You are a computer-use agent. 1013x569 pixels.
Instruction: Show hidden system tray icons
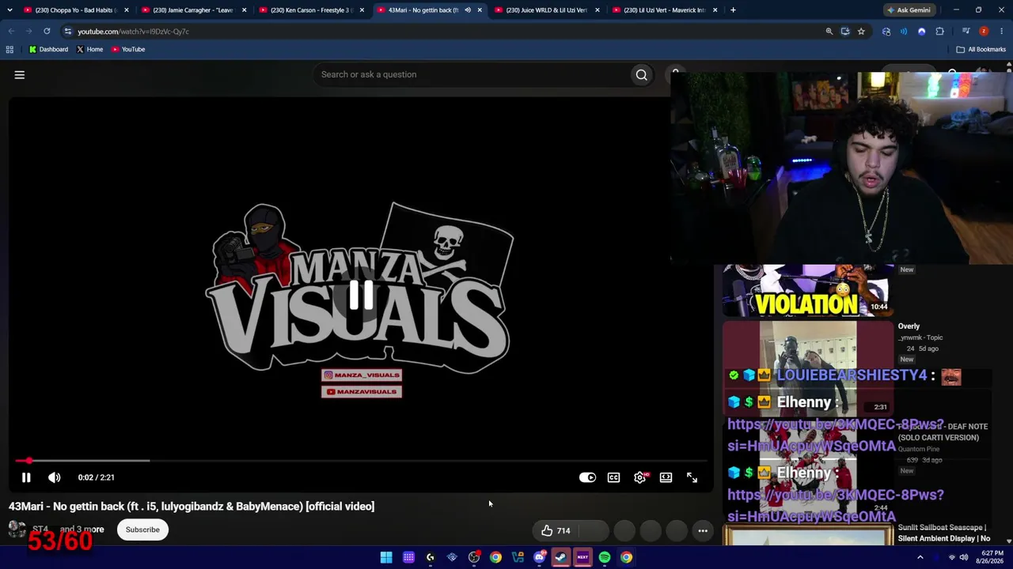click(920, 557)
